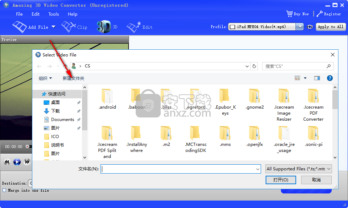Viewport: 348px width, 208px height.
Task: Click the dialog back navigation arrow
Action: pyautogui.click(x=39, y=66)
